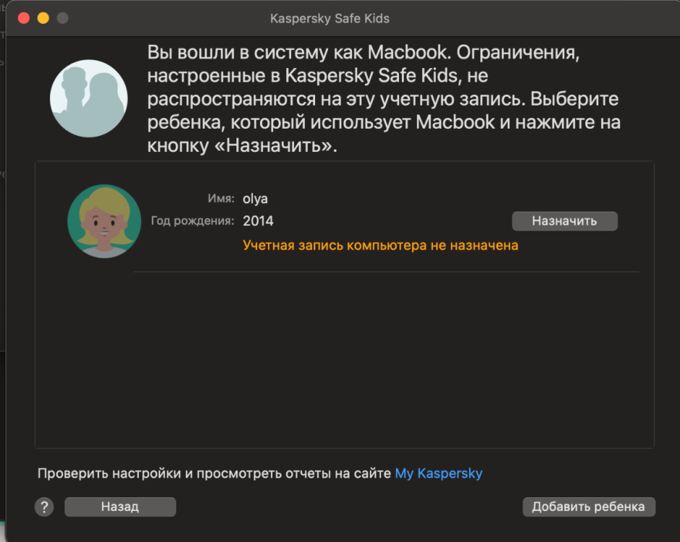680x542 pixels.
Task: Select the olya child entry row
Action: click(x=340, y=221)
